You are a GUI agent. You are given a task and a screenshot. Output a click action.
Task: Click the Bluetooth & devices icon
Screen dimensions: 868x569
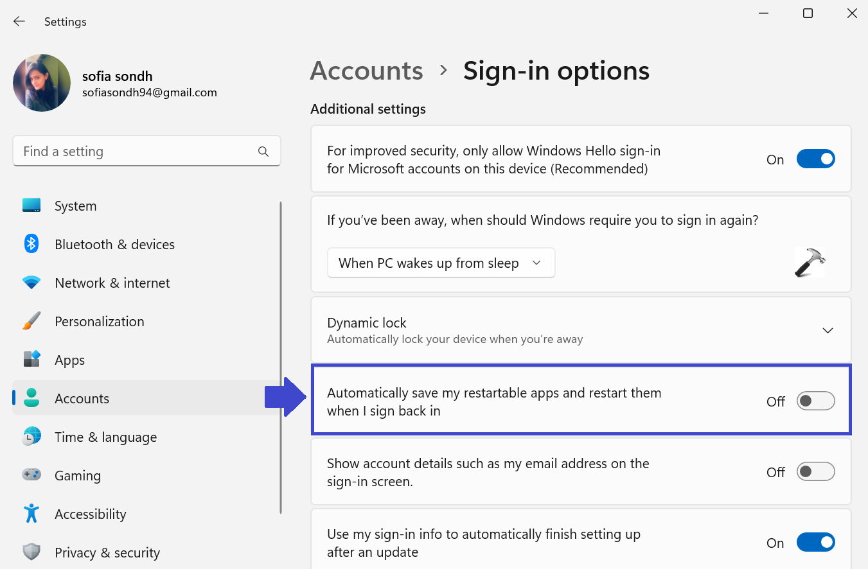point(31,244)
